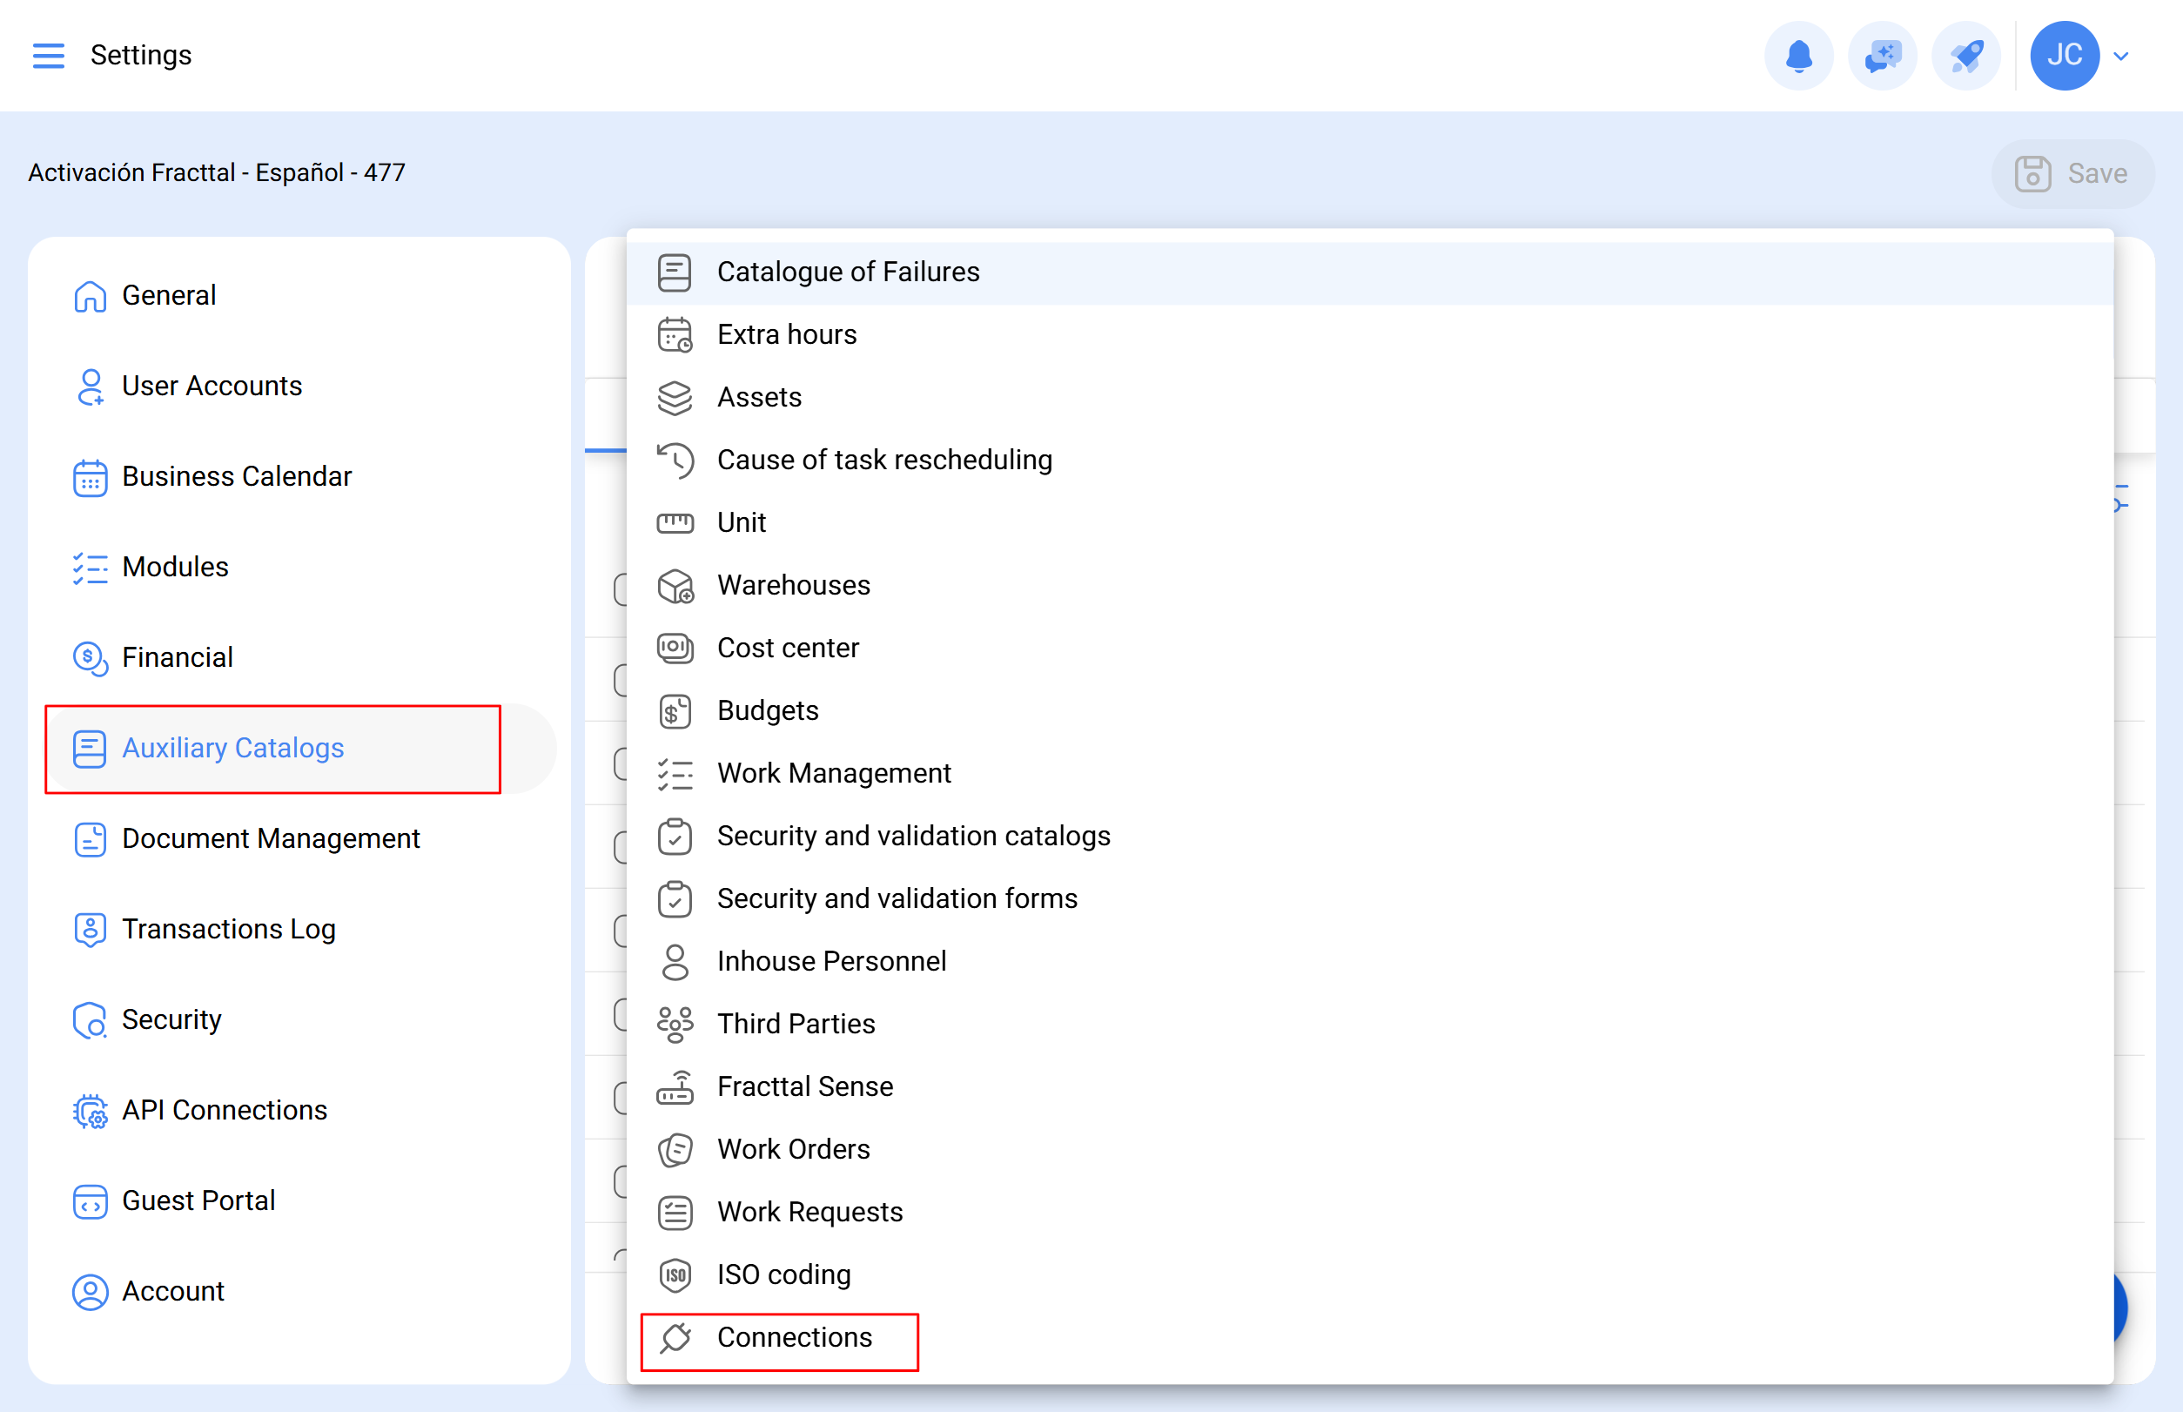Pick Third Parties from catalog list
Image resolution: width=2183 pixels, height=1412 pixels.
click(x=795, y=1024)
